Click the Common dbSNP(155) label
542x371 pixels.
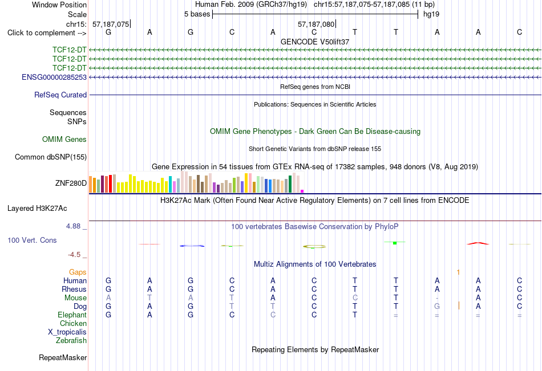[x=51, y=157]
